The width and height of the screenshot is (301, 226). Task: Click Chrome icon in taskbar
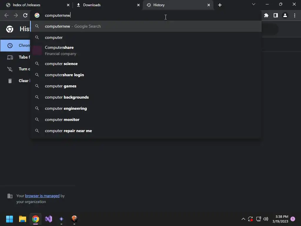click(36, 219)
